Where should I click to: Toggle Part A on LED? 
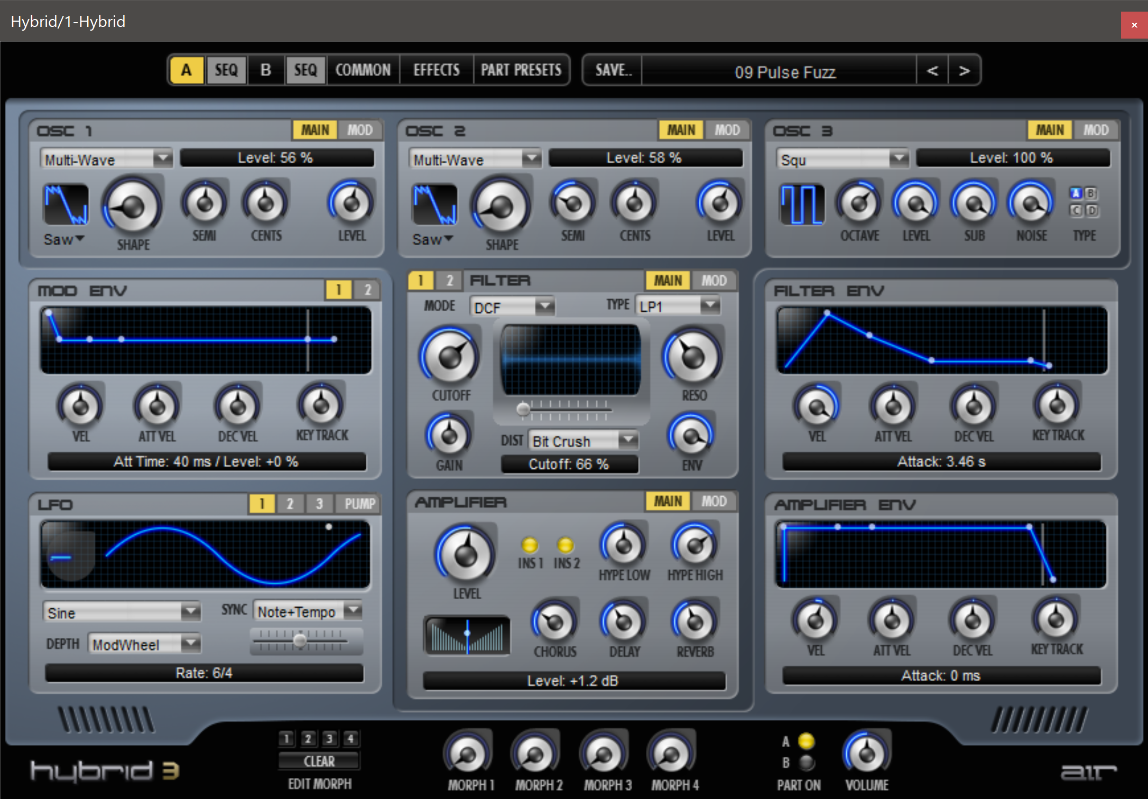pyautogui.click(x=806, y=741)
